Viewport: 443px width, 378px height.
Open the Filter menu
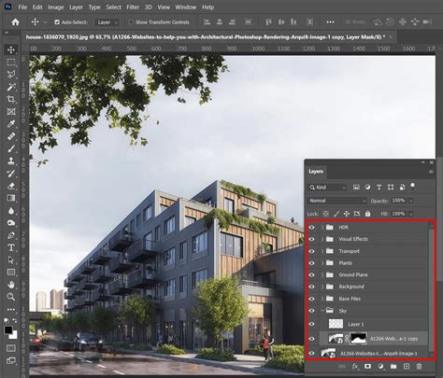133,7
